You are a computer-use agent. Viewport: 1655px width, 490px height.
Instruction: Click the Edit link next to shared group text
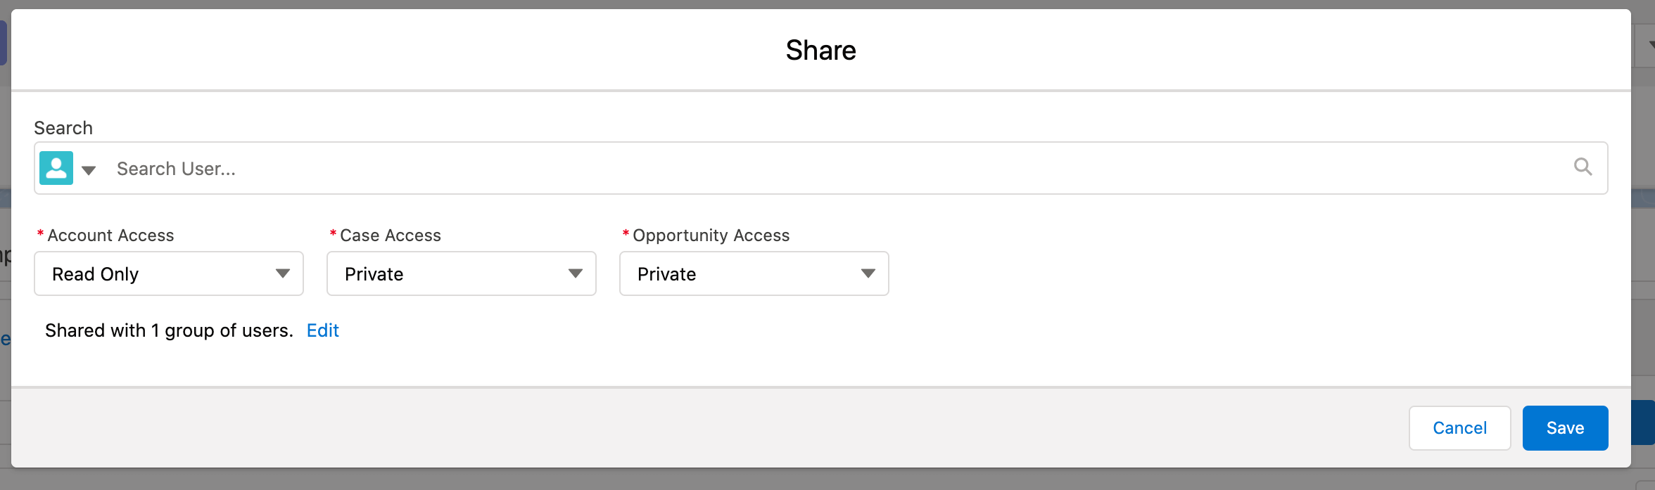pos(323,330)
